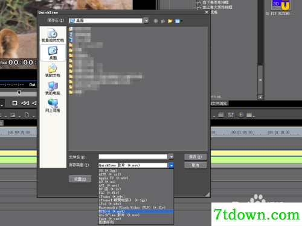Expand the Save in location dropdown

tap(146, 20)
